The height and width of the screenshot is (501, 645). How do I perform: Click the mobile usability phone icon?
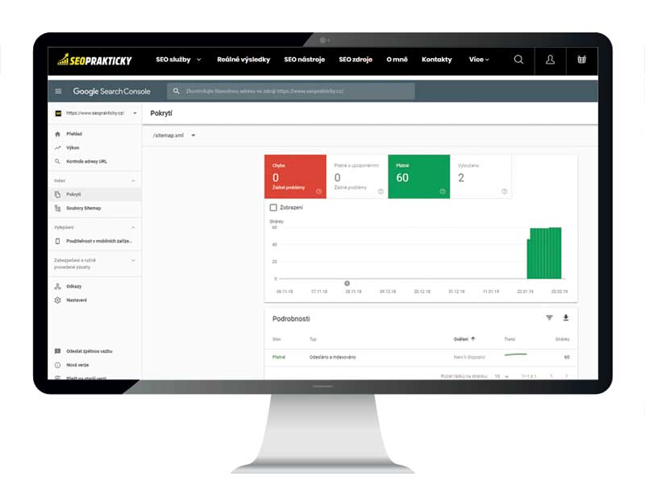point(57,242)
